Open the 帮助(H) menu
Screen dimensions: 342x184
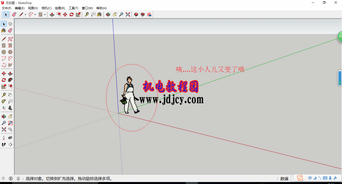tap(102, 8)
